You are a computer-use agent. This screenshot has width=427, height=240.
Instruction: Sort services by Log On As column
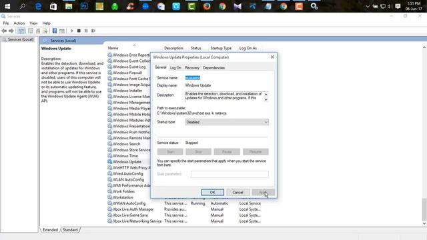(248, 48)
